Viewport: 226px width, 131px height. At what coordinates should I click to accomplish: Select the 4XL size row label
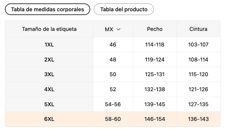tap(49, 89)
